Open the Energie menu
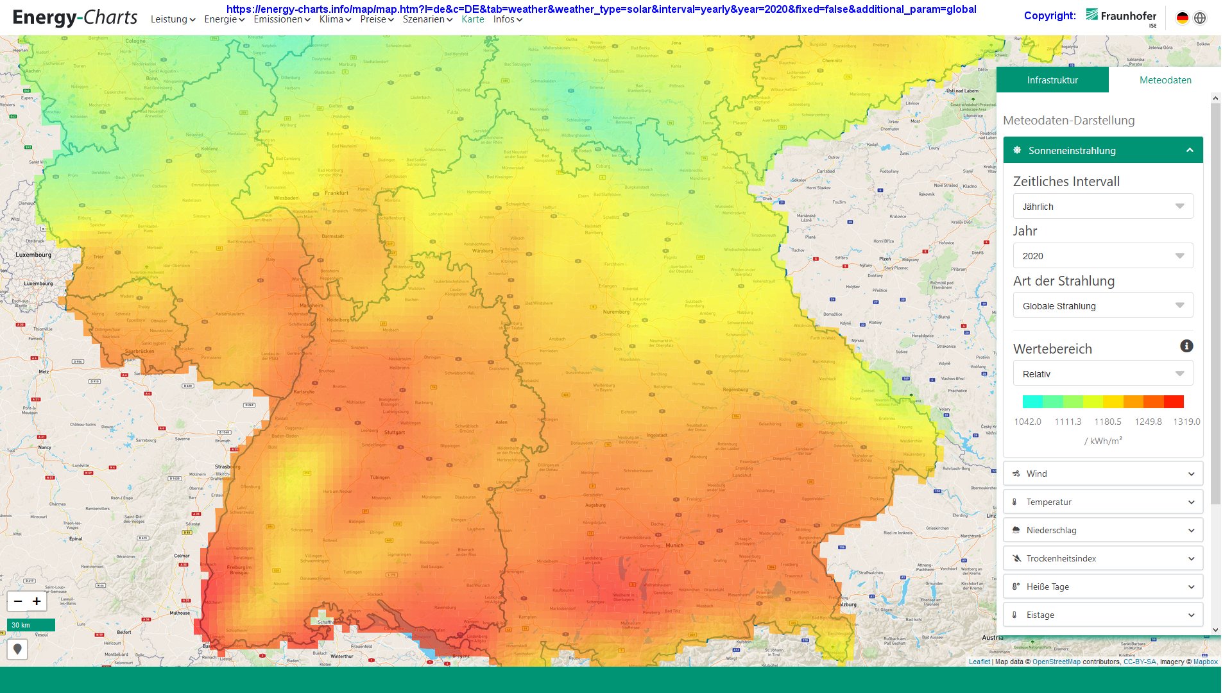1232x693 pixels. tap(224, 19)
